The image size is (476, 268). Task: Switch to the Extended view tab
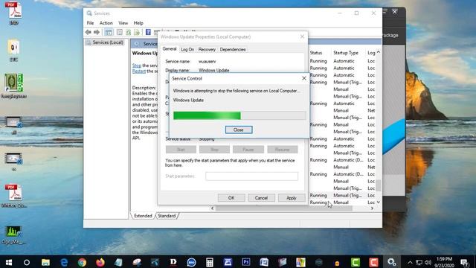143,216
